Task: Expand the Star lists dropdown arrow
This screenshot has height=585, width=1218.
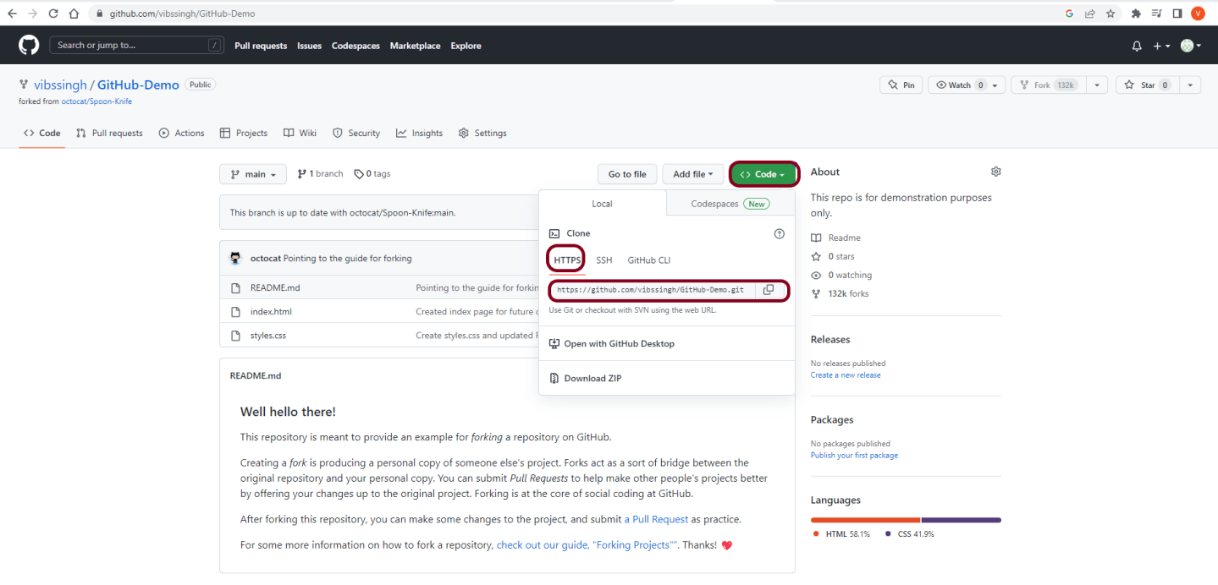Action: click(1190, 85)
